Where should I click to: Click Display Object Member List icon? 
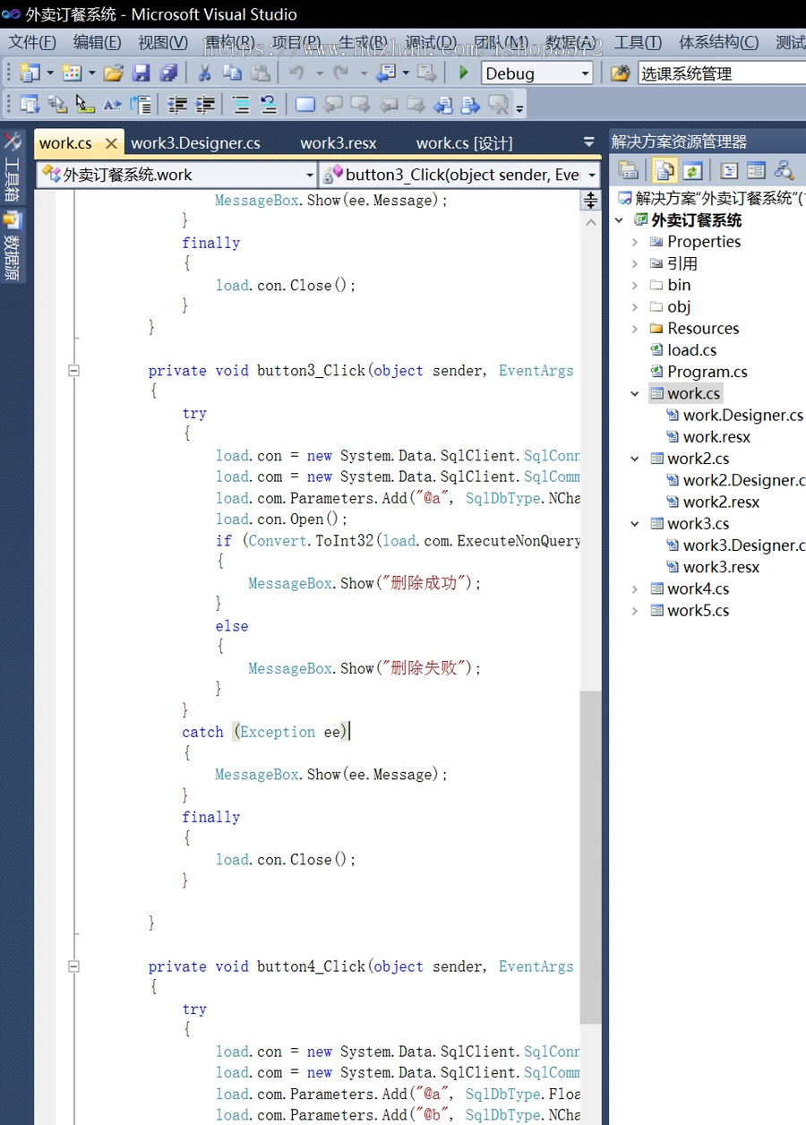click(x=30, y=105)
